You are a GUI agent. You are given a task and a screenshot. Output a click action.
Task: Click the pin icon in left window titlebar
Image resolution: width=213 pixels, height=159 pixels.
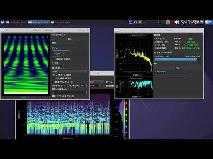[7, 30]
